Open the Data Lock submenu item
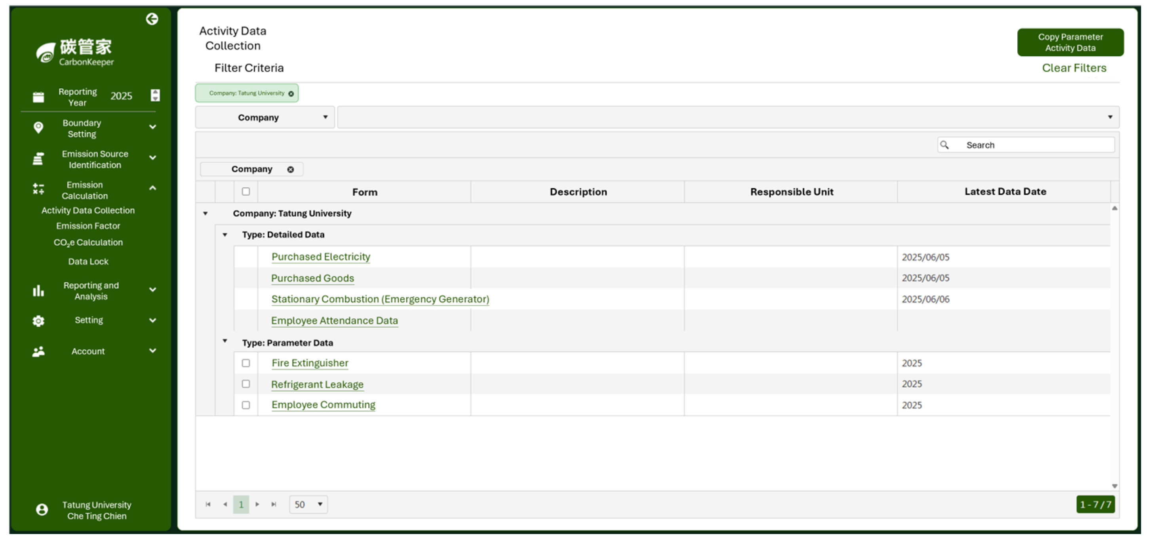The image size is (1150, 543). pyautogui.click(x=88, y=262)
